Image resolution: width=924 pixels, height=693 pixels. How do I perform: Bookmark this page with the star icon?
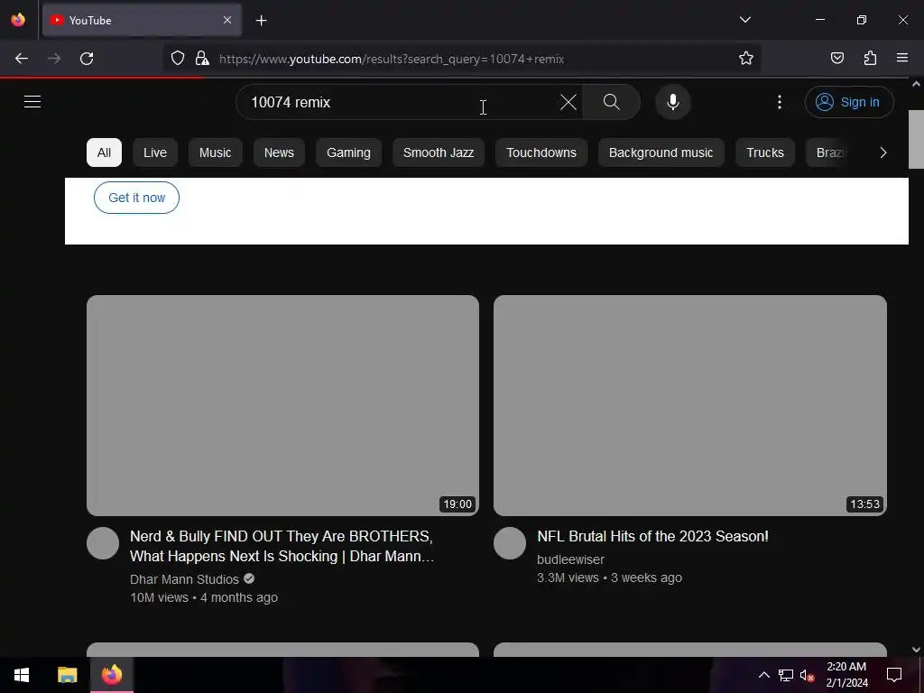pyautogui.click(x=746, y=59)
